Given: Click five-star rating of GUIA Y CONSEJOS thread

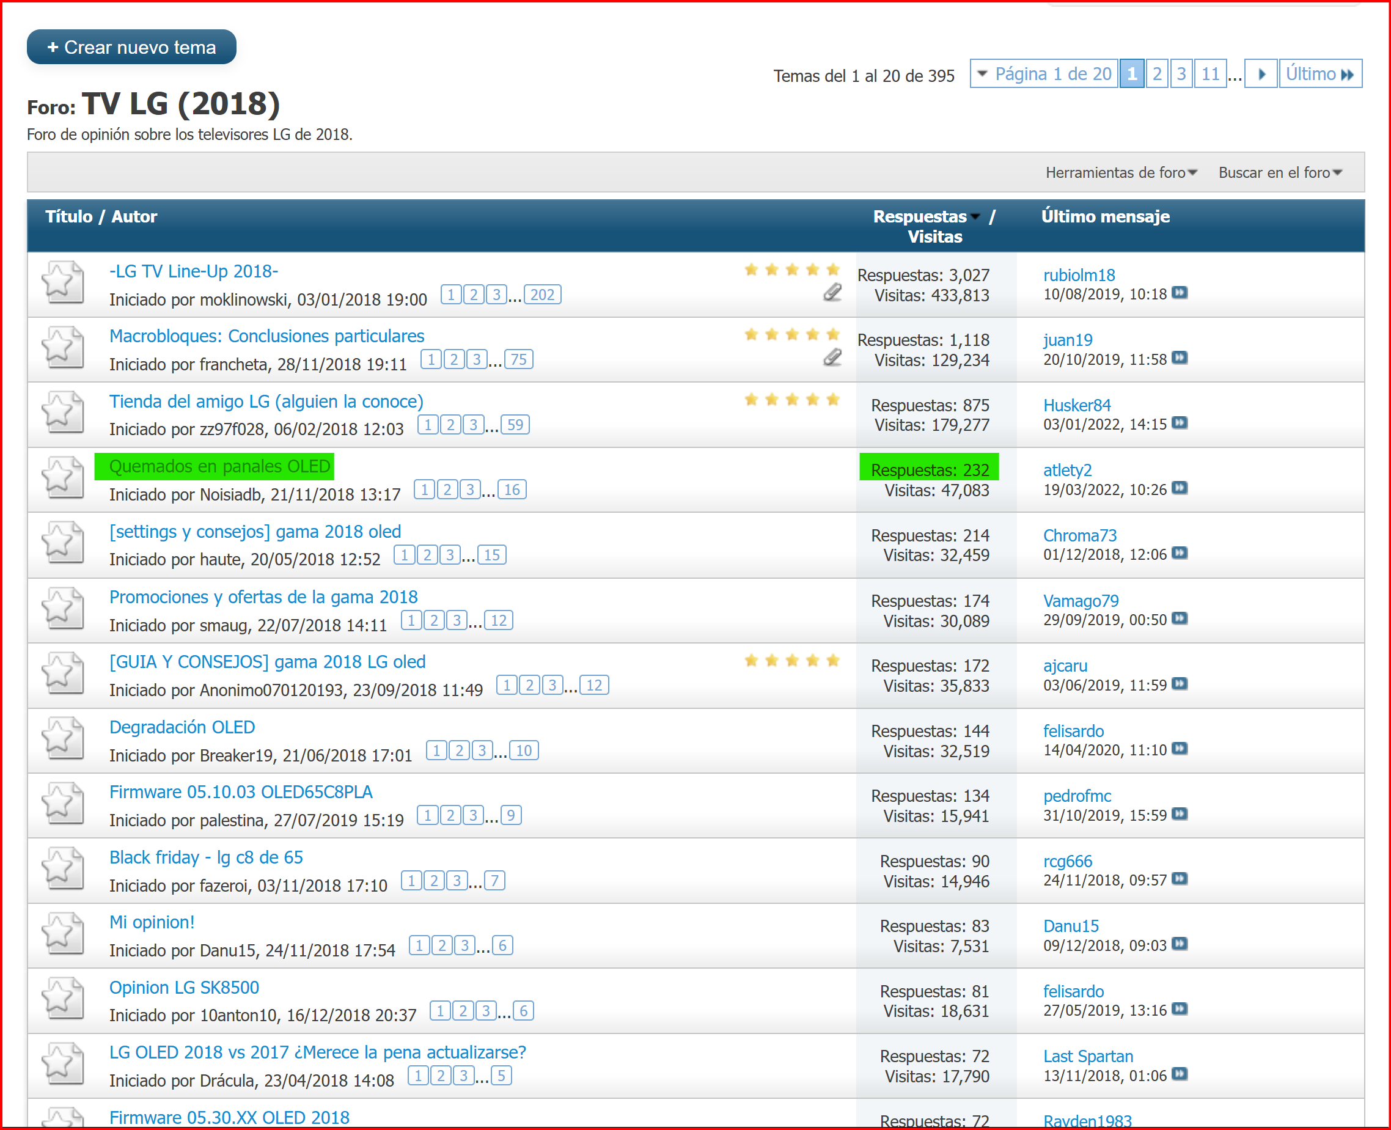Looking at the screenshot, I should pyautogui.click(x=792, y=661).
